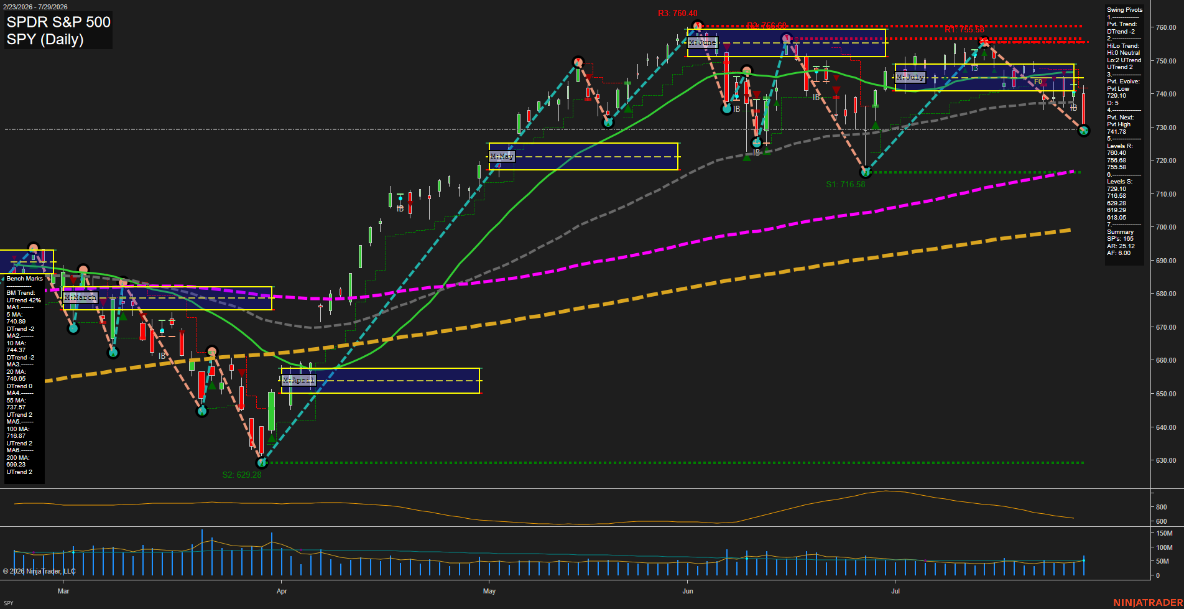Click the Pvt. Trend: label in Swing Pivots
This screenshot has height=609, width=1184.
pyautogui.click(x=1122, y=24)
